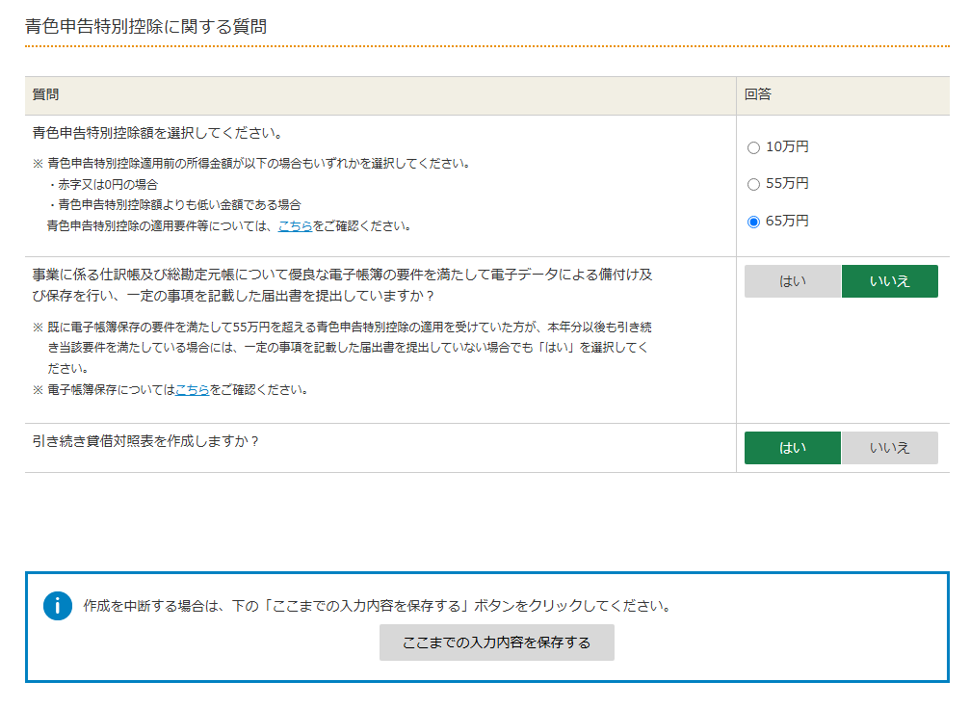Click the ここまでの入力内容を保存する button

click(496, 642)
